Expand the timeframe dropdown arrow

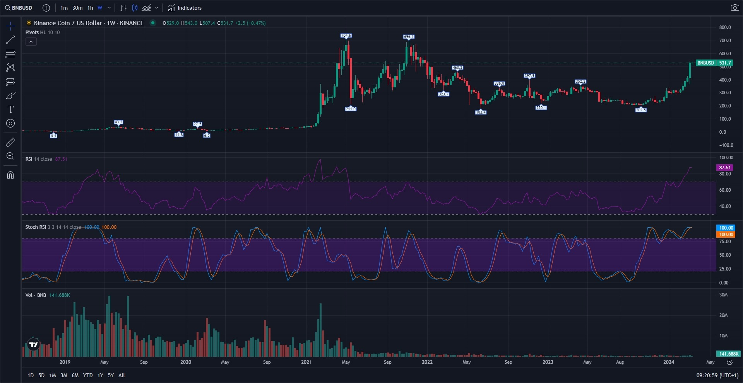[x=109, y=8]
